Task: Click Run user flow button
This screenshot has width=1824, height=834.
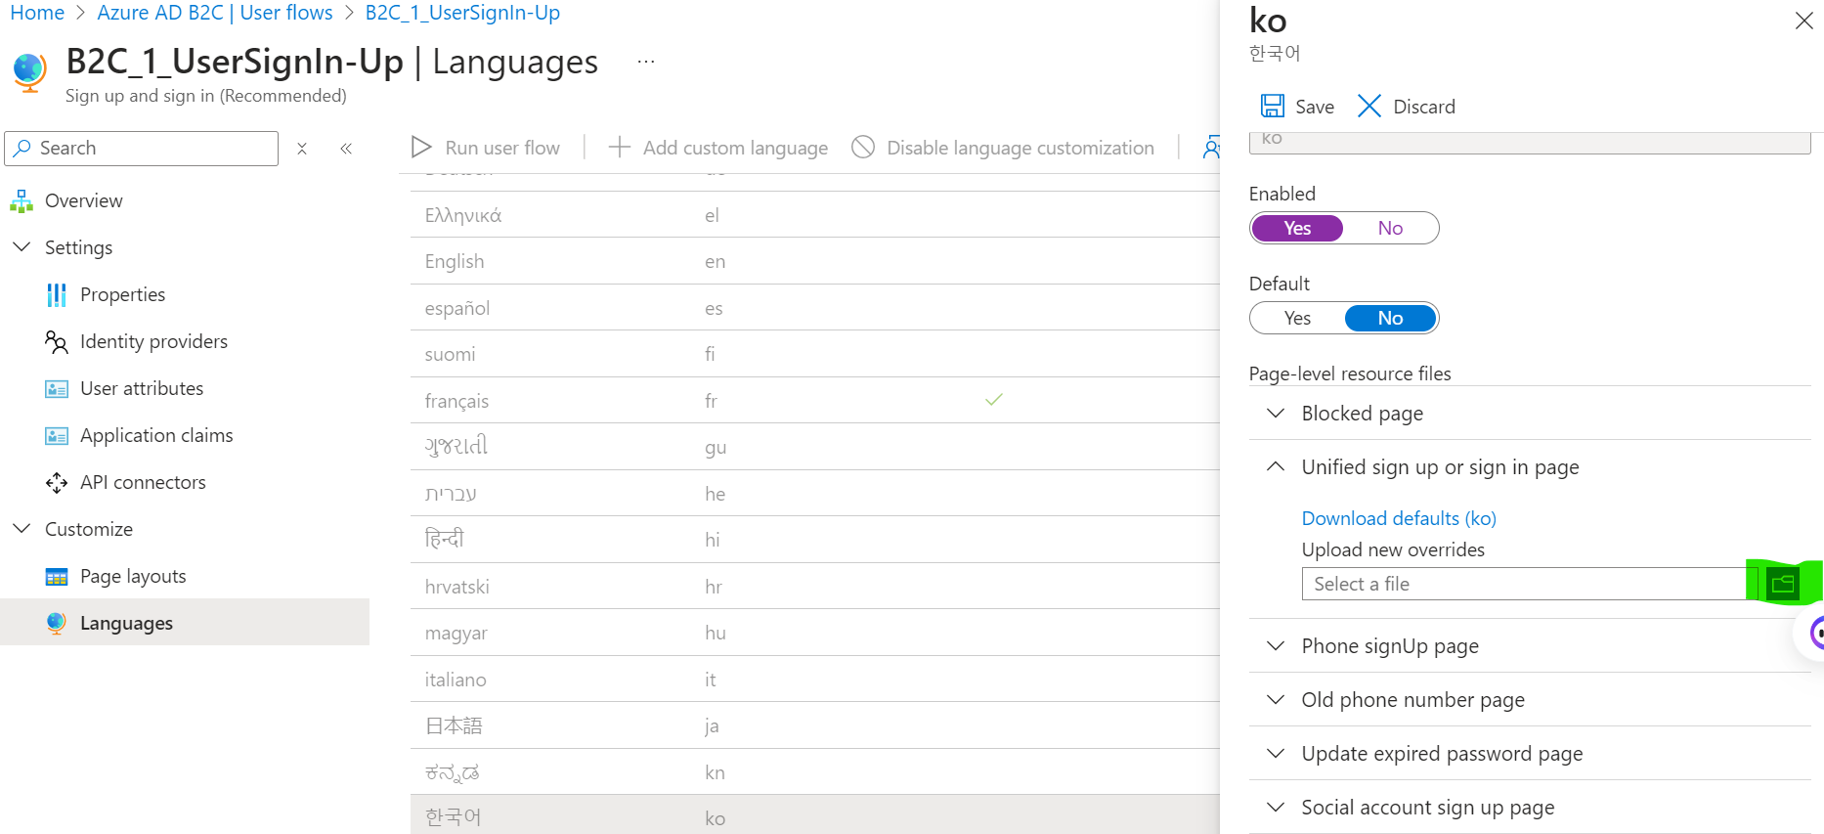Action: [486, 147]
